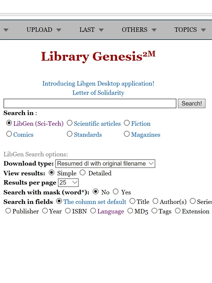
Task: Search in Tags field radio
Action: [154, 211]
